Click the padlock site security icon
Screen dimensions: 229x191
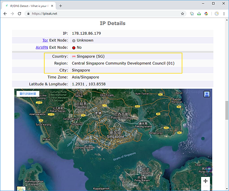point(28,14)
